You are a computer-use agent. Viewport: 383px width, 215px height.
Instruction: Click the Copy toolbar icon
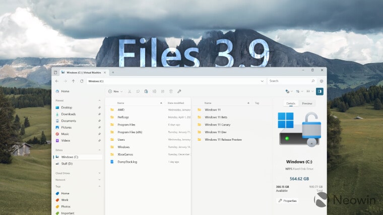(x=138, y=91)
